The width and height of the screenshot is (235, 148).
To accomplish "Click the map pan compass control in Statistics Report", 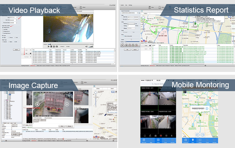I will click(143, 17).
